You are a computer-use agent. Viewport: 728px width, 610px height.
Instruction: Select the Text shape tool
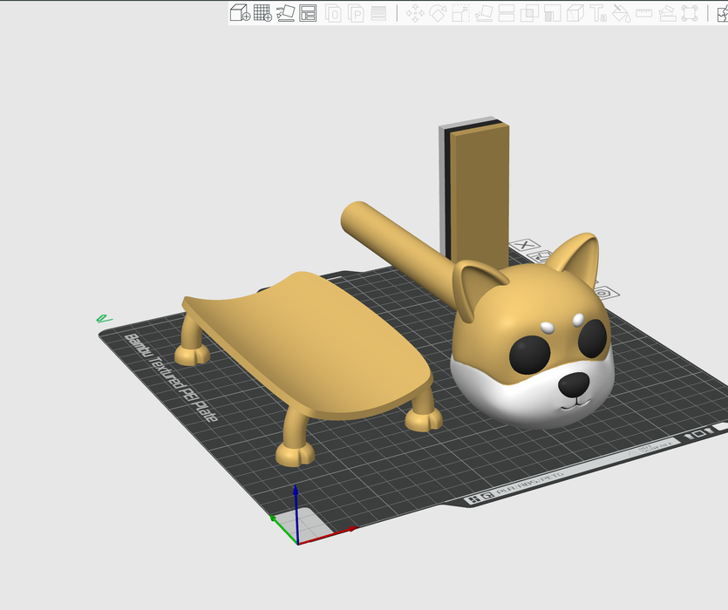(598, 13)
